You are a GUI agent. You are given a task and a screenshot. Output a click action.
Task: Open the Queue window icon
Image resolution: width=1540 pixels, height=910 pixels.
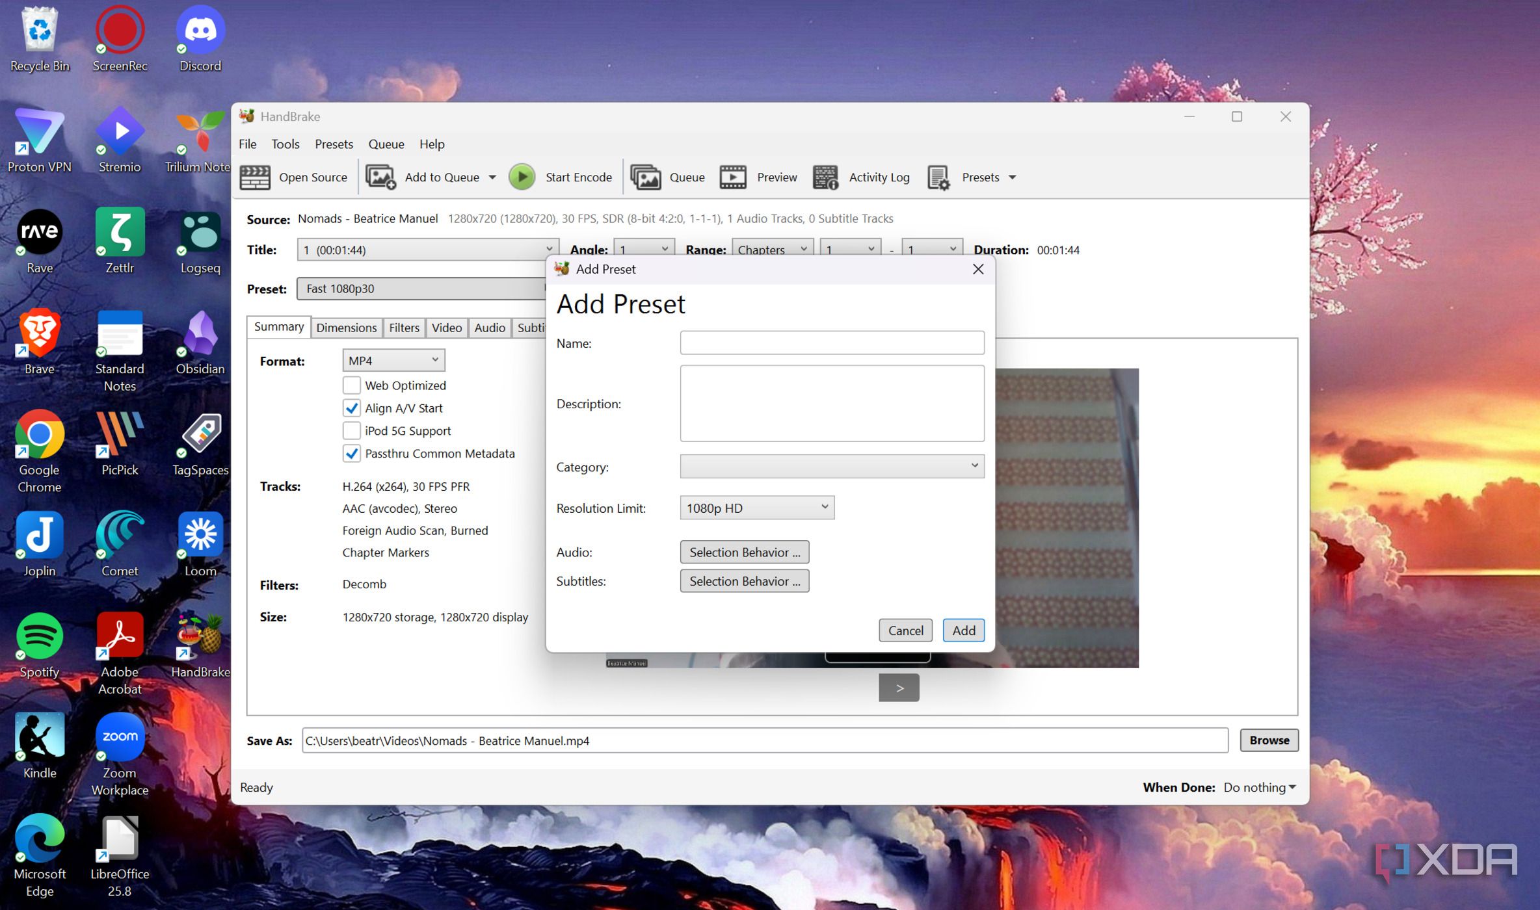click(645, 177)
